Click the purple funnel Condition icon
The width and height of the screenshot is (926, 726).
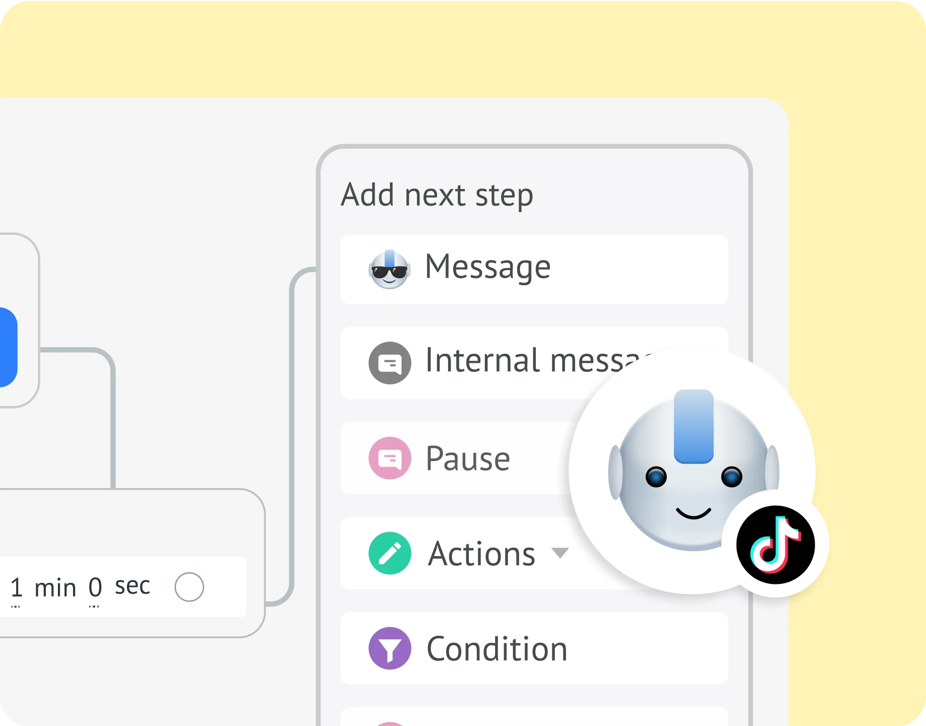coord(390,648)
